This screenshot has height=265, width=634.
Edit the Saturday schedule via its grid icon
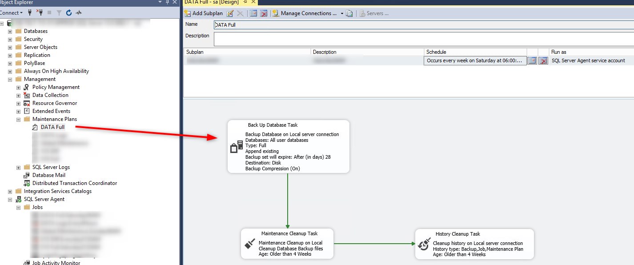pyautogui.click(x=532, y=61)
